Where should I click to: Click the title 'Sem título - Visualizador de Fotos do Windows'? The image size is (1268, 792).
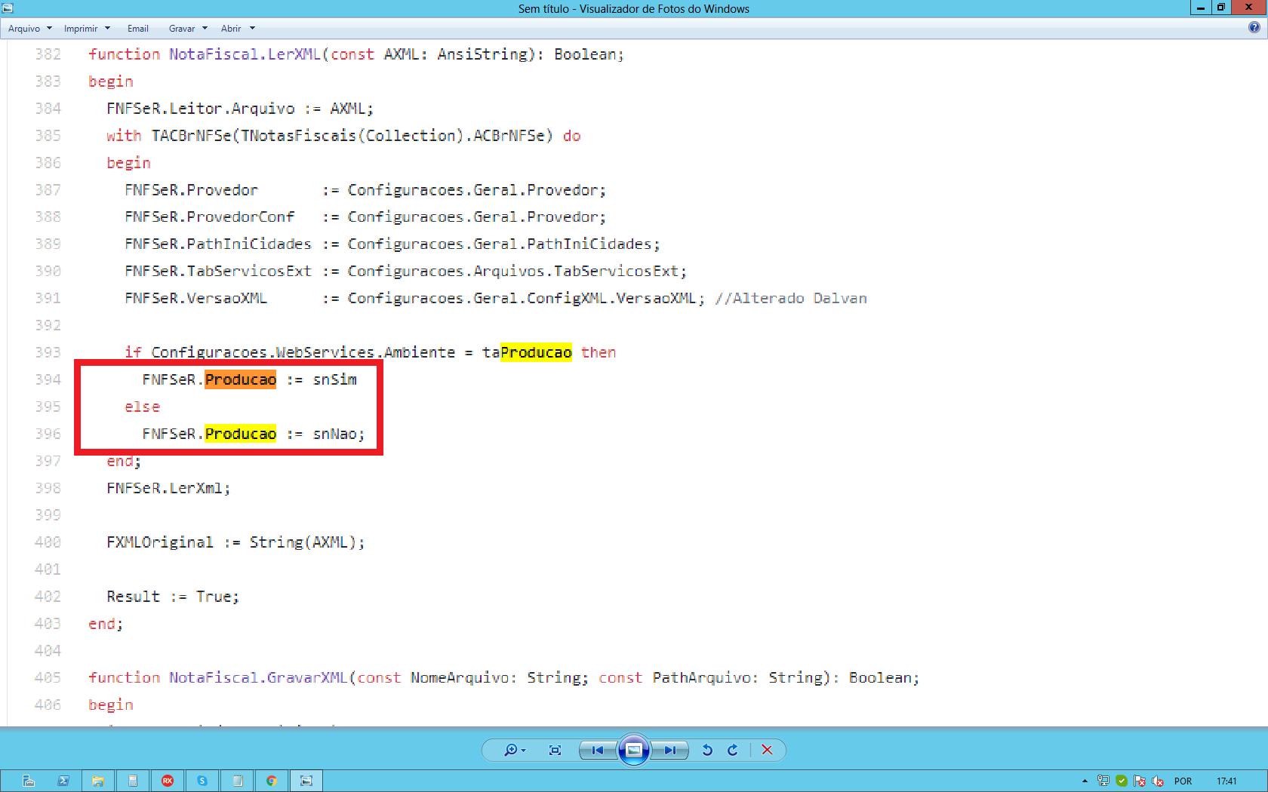coord(634,8)
